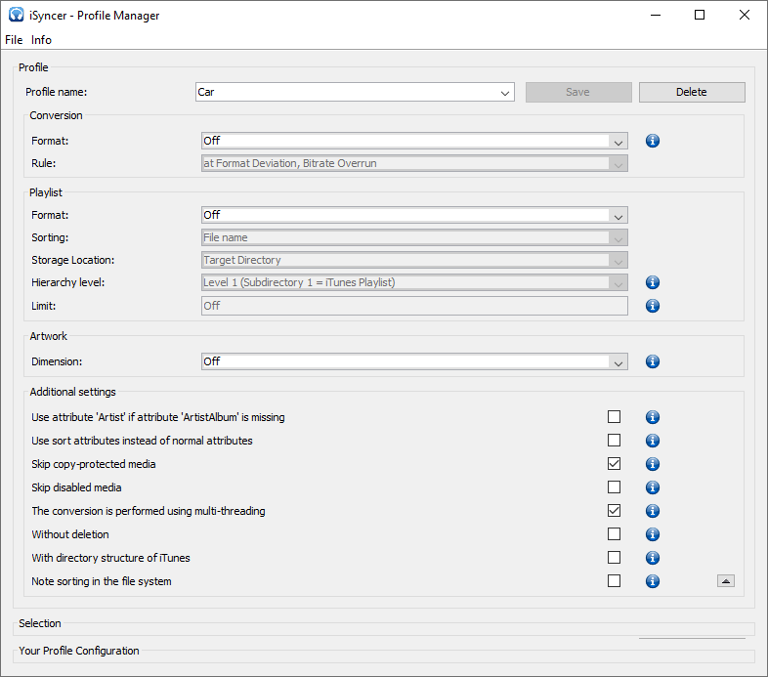768x677 pixels.
Task: Open the File menu
Action: (x=14, y=40)
